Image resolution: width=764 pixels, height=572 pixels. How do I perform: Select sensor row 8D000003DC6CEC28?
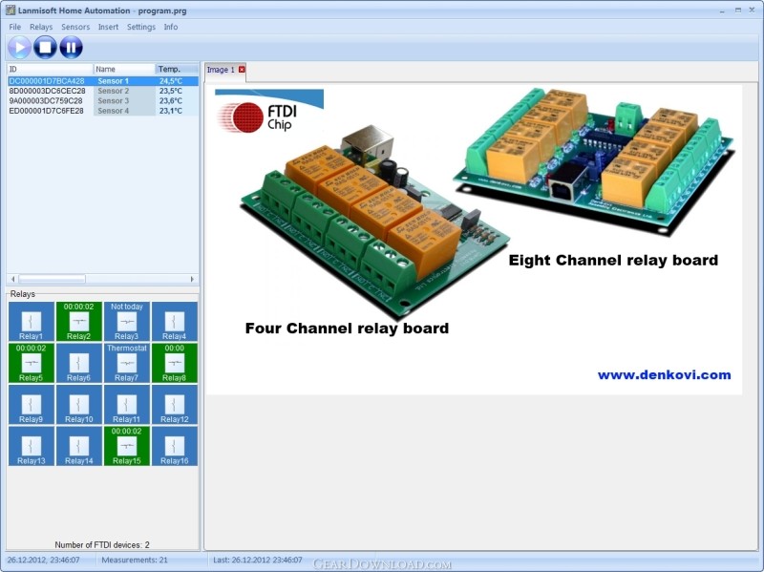tap(103, 91)
